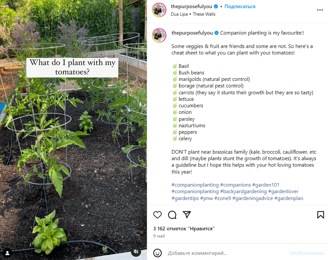Open the #backyardgardening hashtag
This screenshot has height=260, width=328.
[x=243, y=192]
